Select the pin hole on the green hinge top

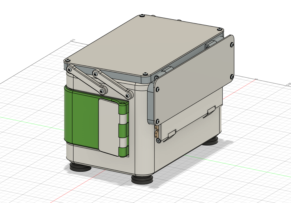[122, 103]
